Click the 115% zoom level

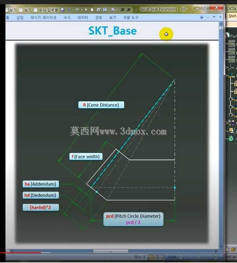pyautogui.click(x=172, y=257)
